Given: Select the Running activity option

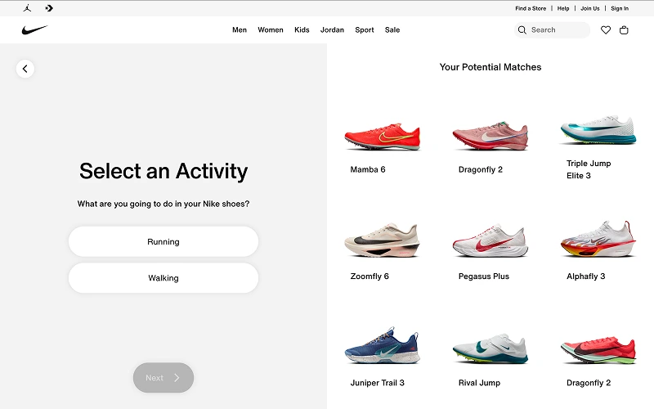Looking at the screenshot, I should (x=163, y=241).
